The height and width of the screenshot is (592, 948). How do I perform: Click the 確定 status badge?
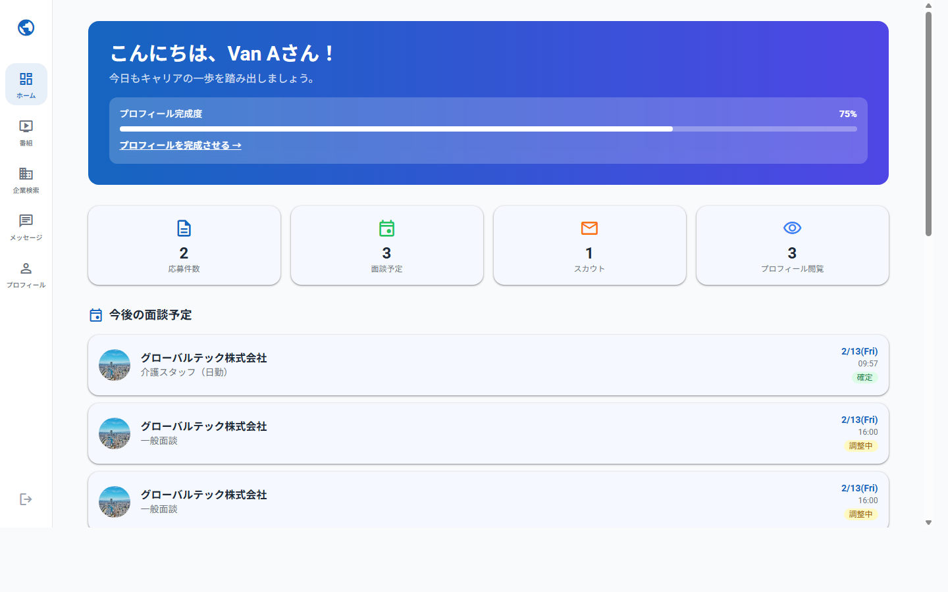point(865,378)
